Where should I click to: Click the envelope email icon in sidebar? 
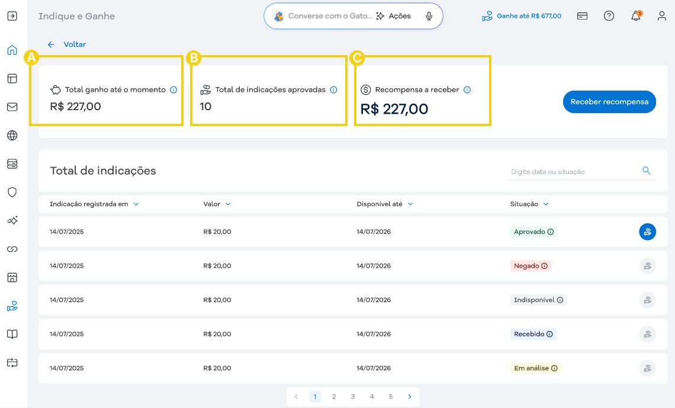(x=12, y=107)
